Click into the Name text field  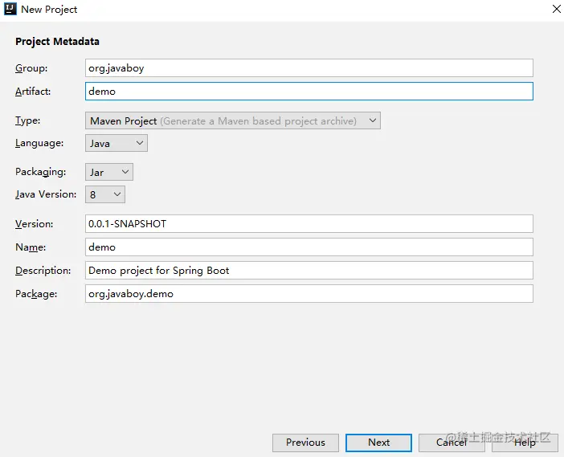click(x=309, y=247)
